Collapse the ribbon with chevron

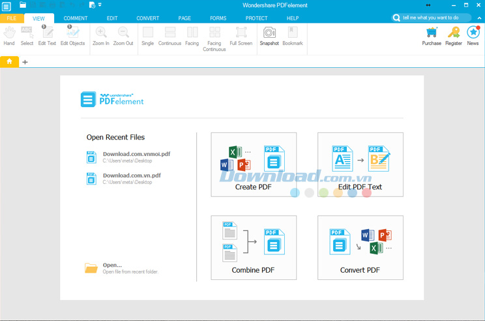coord(479,18)
